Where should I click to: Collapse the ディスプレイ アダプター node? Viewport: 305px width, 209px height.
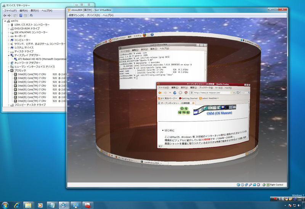point(8,55)
